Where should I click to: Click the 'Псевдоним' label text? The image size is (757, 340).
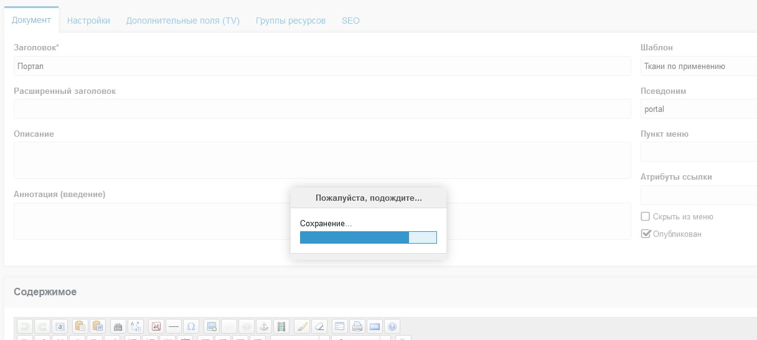(x=663, y=91)
